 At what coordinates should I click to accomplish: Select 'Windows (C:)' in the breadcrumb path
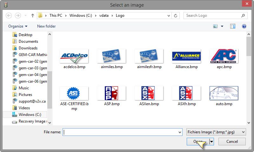click(x=81, y=16)
